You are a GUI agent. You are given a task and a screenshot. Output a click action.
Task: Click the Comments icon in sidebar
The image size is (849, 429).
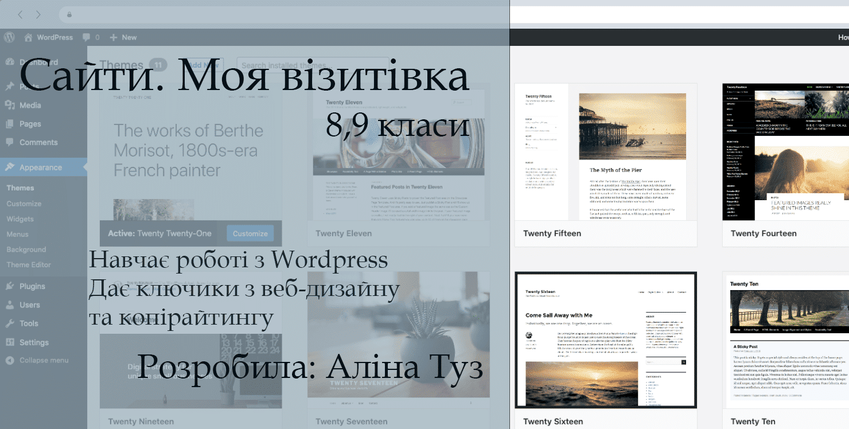click(10, 142)
